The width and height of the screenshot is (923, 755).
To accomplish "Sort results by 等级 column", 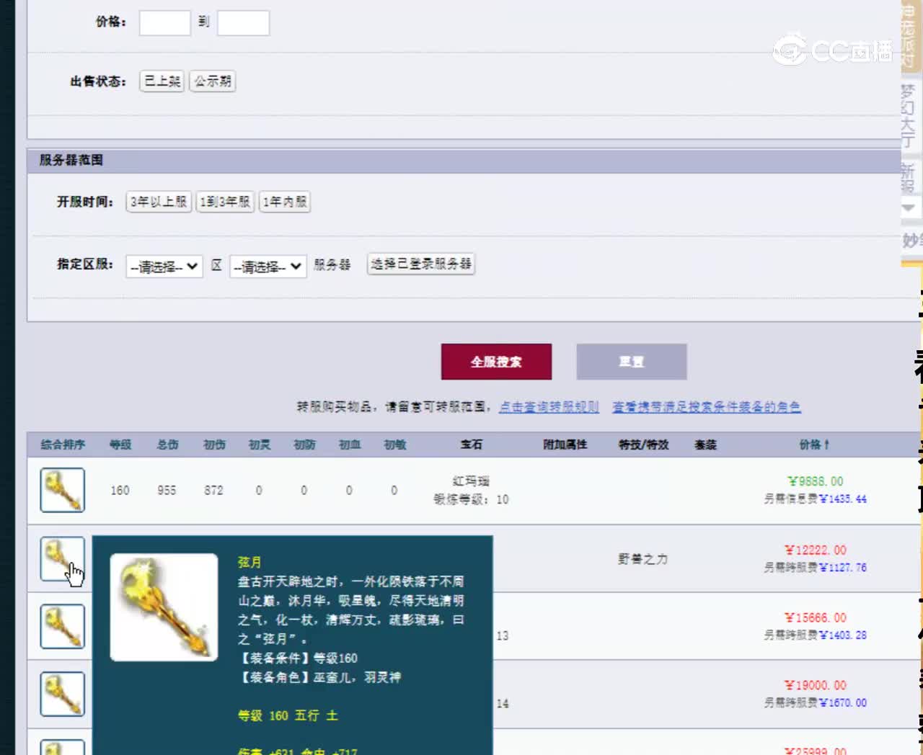I will click(x=120, y=444).
